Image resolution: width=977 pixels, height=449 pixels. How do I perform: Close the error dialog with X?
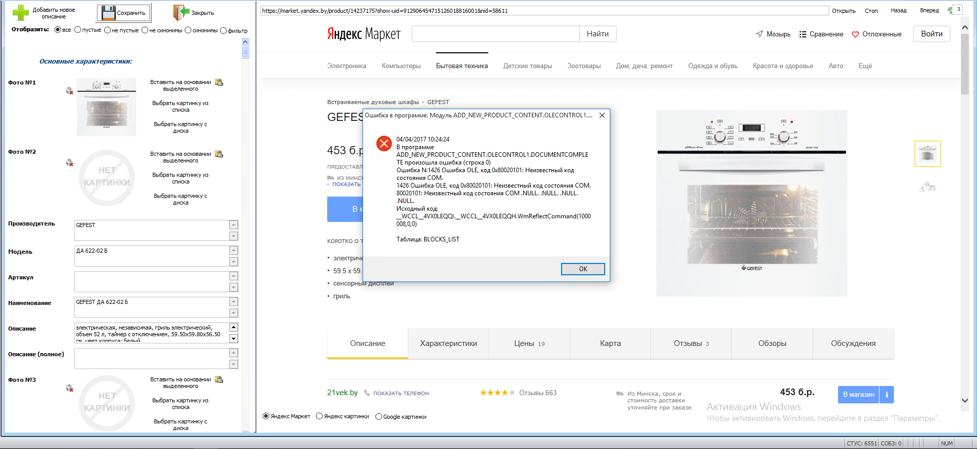[602, 115]
